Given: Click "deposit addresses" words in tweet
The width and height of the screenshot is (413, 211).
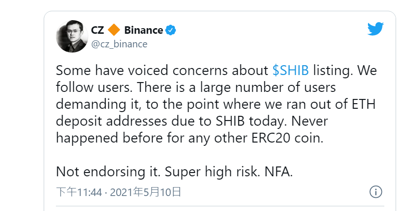Looking at the screenshot, I should 111,121.
